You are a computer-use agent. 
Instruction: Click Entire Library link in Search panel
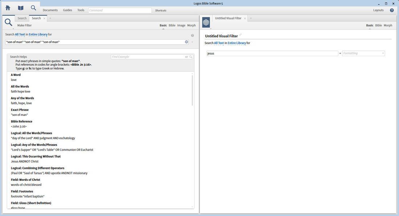(x=38, y=34)
